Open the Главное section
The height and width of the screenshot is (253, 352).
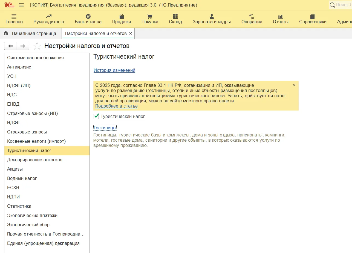pos(14,19)
